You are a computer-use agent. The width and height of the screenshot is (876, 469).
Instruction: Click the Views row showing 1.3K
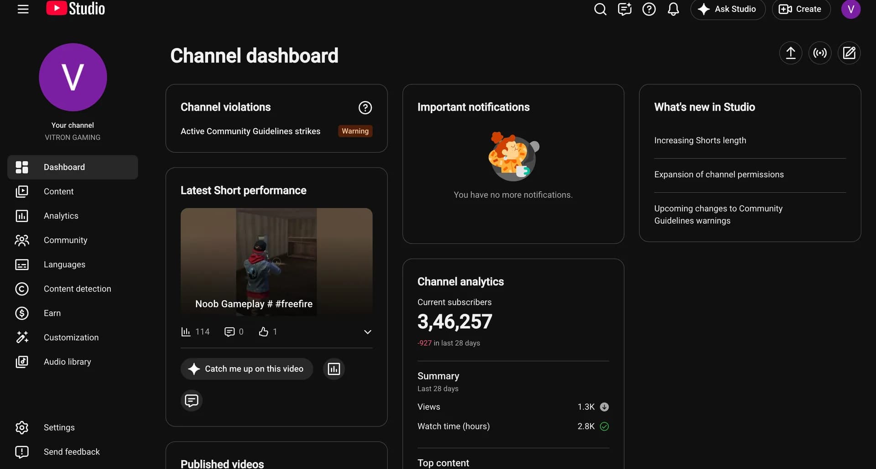pyautogui.click(x=513, y=407)
